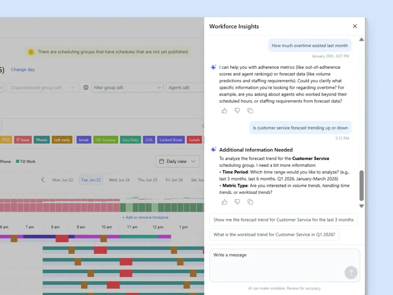Click 'AI can make mistakes' disclaimer text
The image size is (393, 295).
click(x=285, y=288)
